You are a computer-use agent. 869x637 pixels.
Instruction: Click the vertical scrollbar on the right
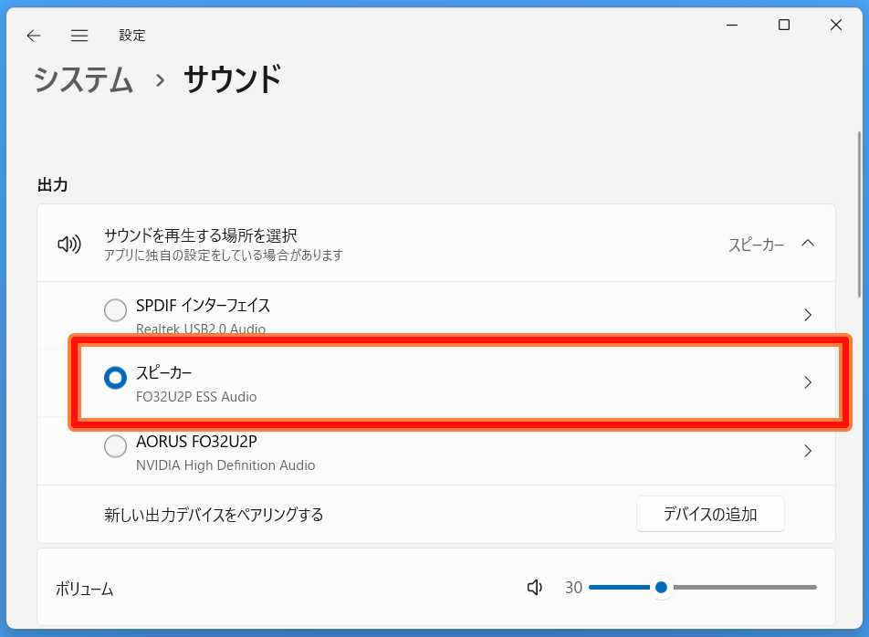pyautogui.click(x=860, y=214)
